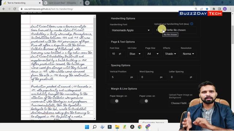Click the Generate Image button
The image size is (234, 131).
coord(153,121)
